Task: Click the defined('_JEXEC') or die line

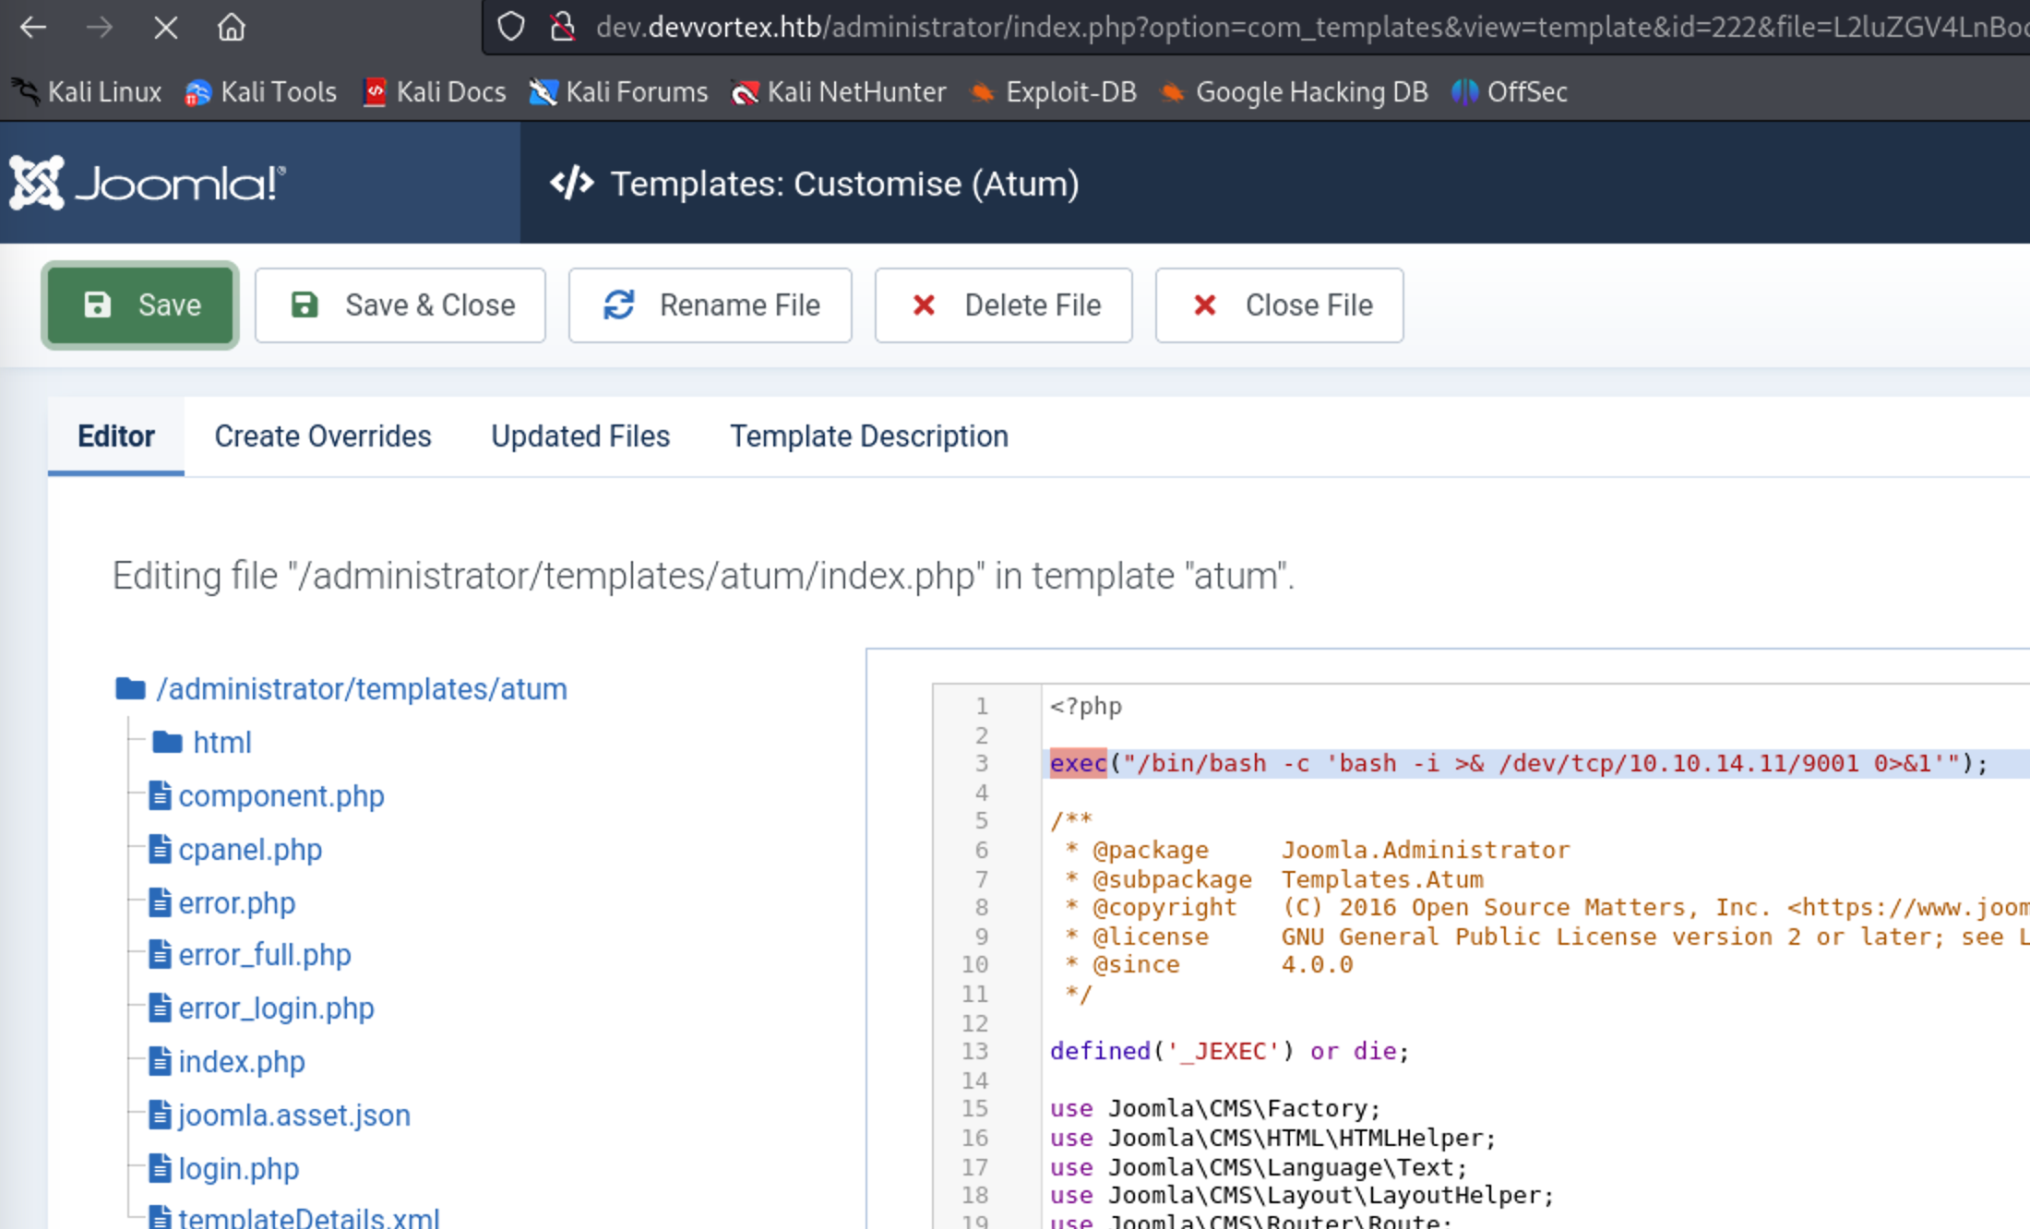Action: coord(1230,1051)
